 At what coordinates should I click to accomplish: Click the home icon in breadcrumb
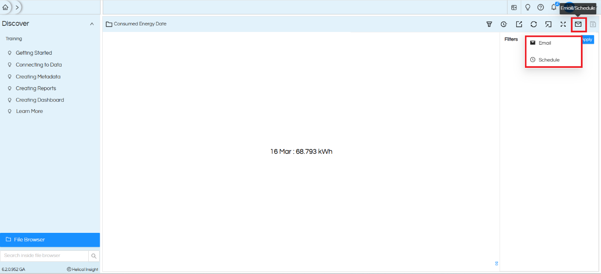point(5,7)
